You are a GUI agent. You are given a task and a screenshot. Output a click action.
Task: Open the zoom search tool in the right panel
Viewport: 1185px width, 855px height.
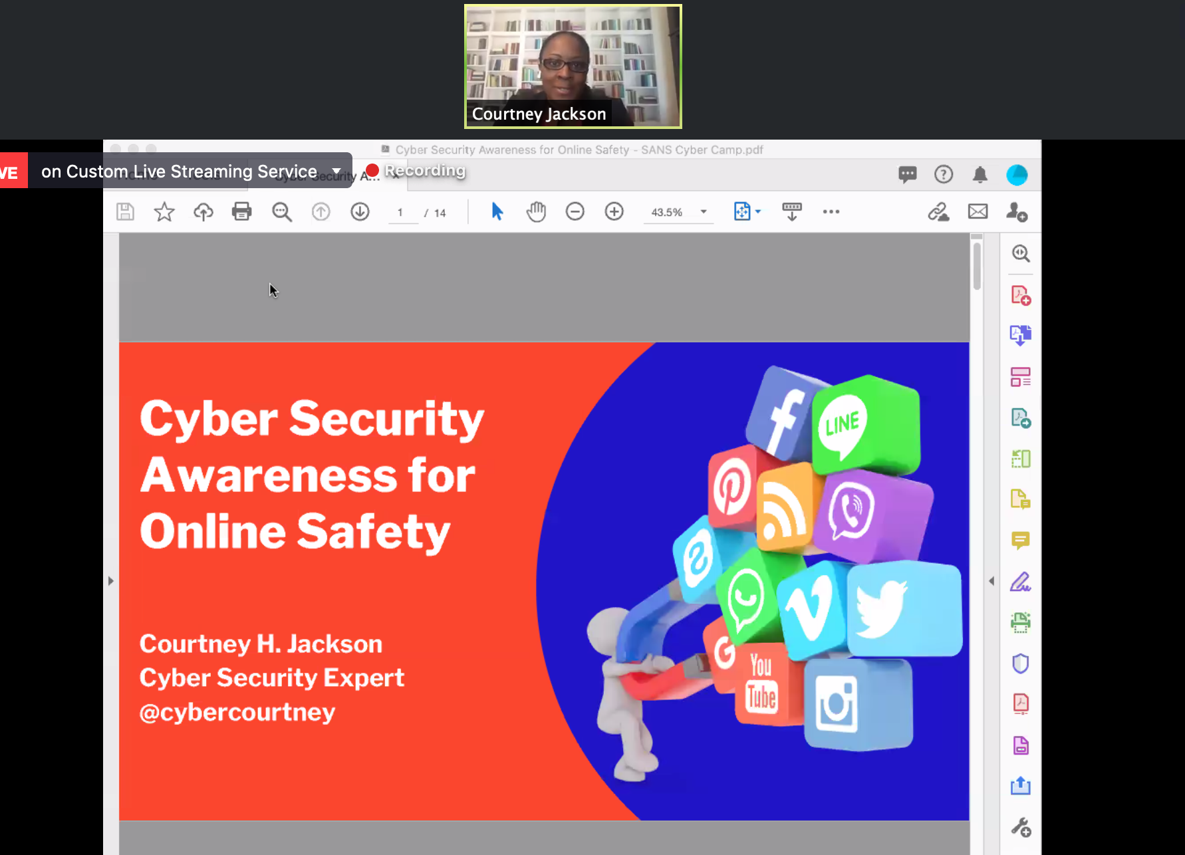tap(1021, 253)
